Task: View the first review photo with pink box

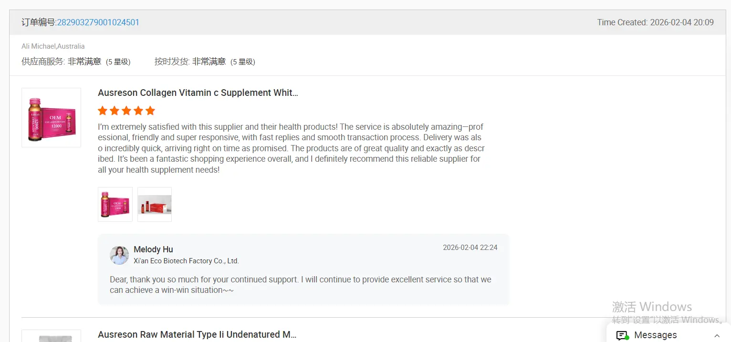Action: pos(115,204)
